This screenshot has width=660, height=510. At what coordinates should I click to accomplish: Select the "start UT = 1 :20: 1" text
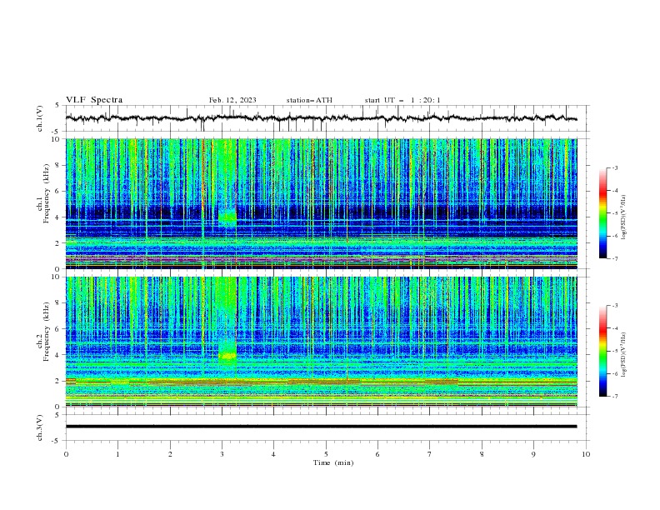[402, 100]
